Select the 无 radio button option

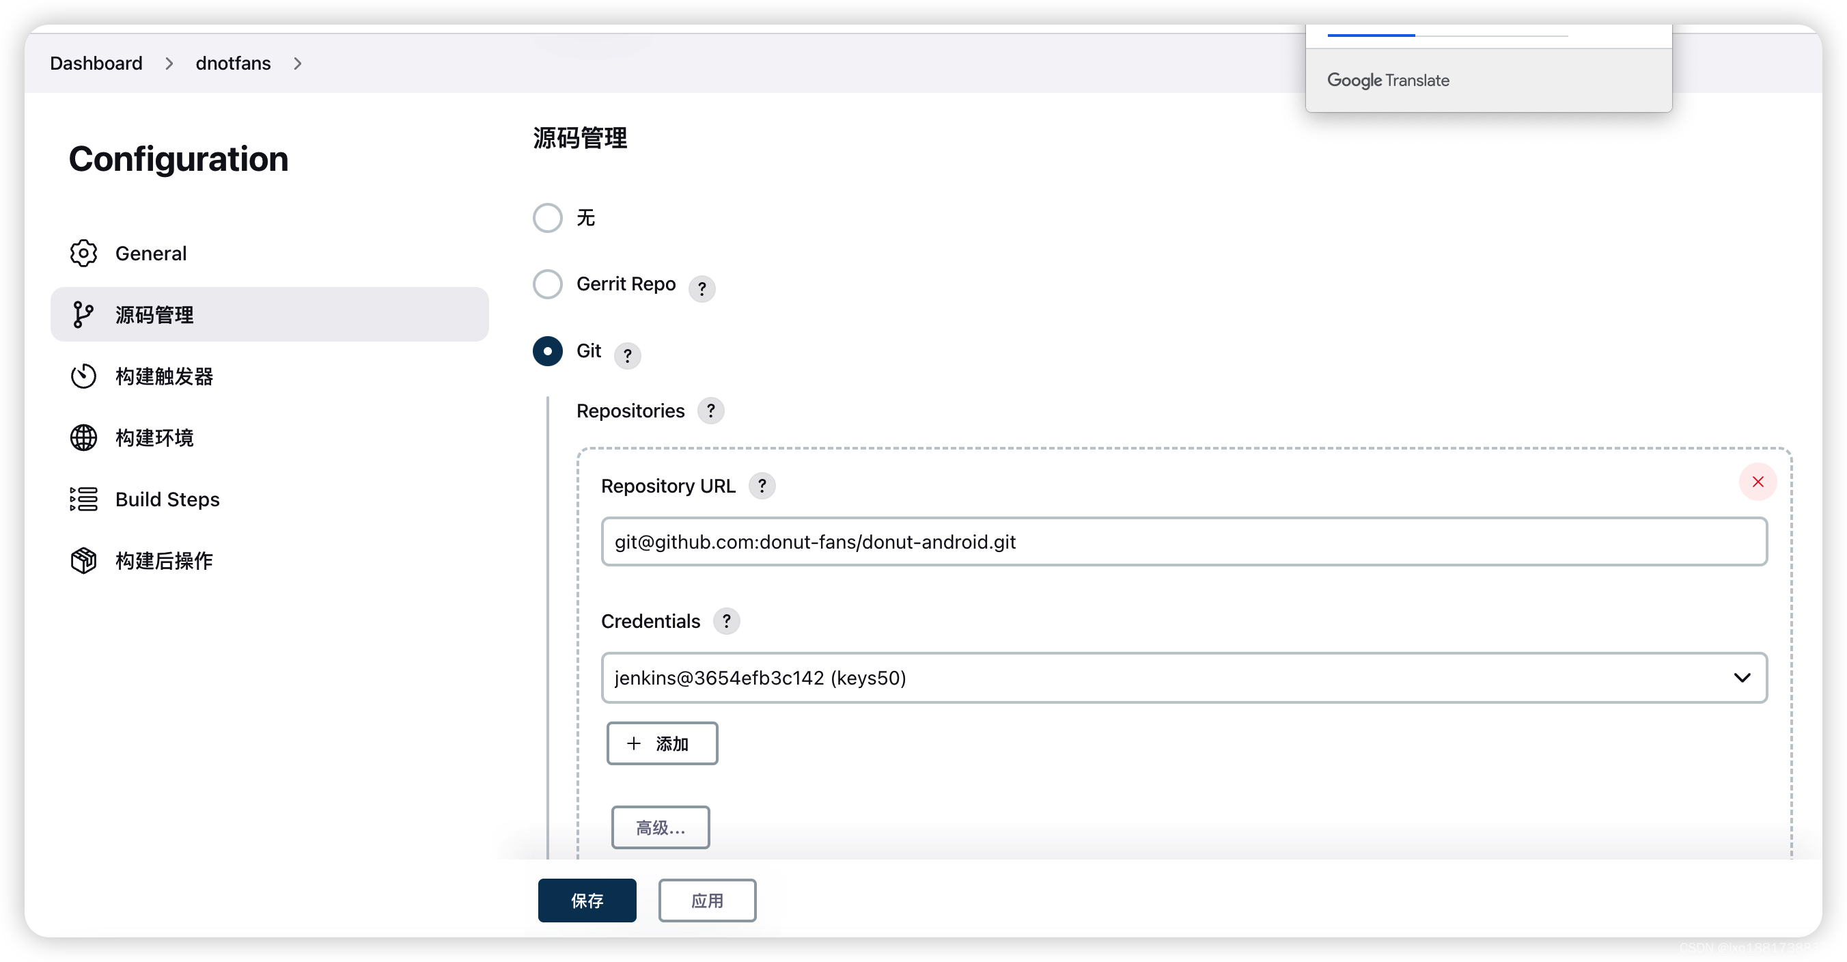point(550,217)
